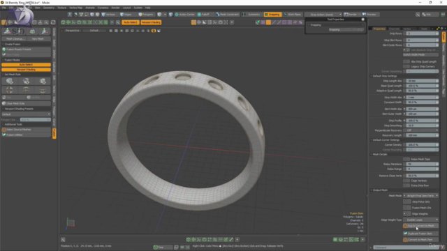Click Fusion Ready Presets
The height and width of the screenshot is (251, 447).
pos(26,50)
